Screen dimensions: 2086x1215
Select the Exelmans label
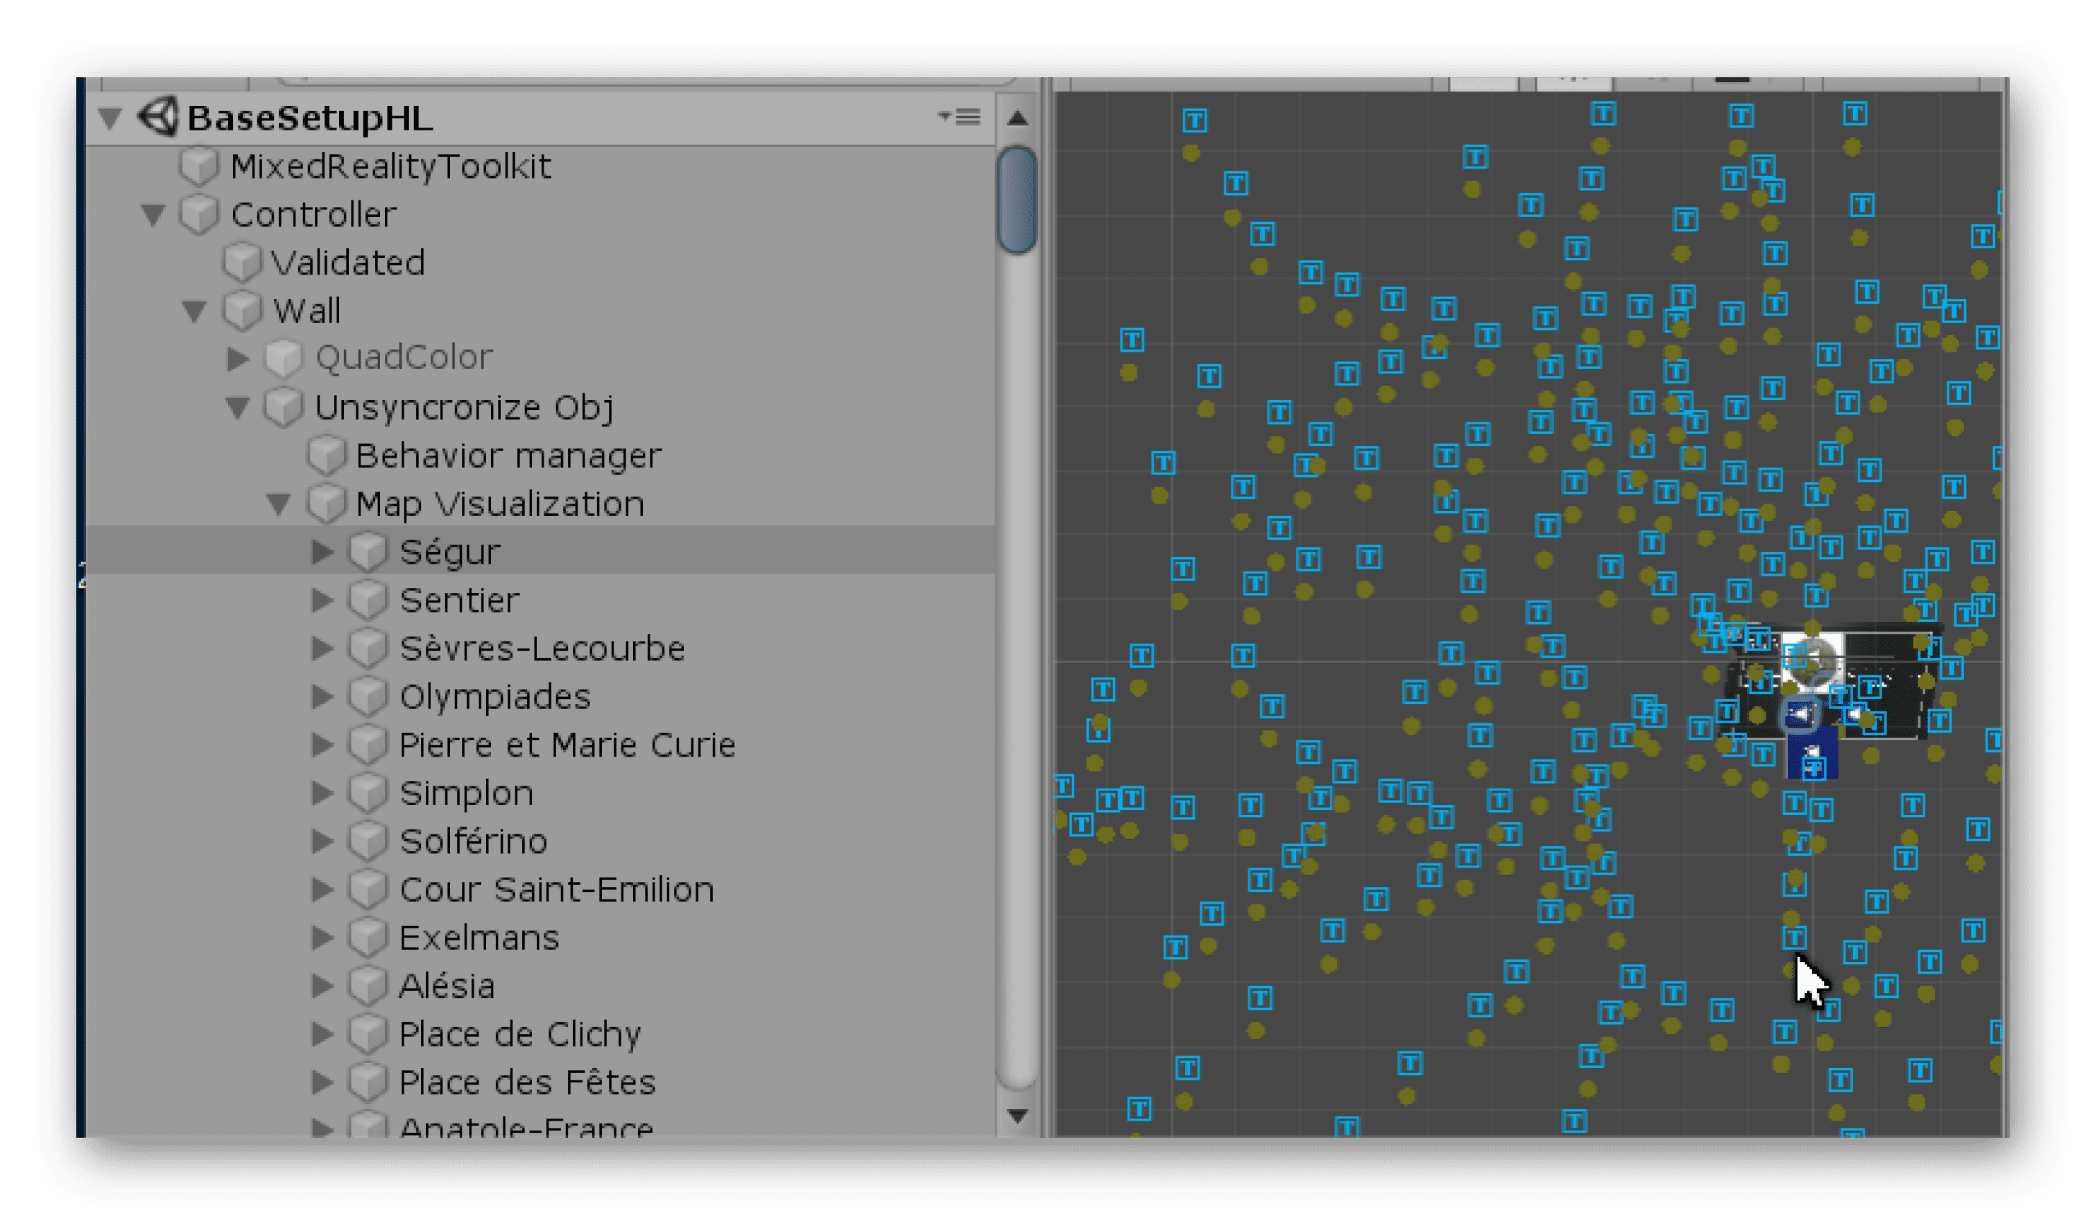[480, 938]
